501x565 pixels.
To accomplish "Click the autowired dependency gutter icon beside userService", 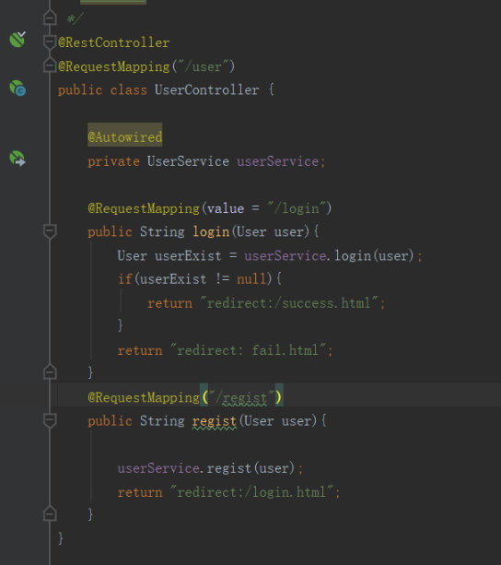I will point(17,159).
